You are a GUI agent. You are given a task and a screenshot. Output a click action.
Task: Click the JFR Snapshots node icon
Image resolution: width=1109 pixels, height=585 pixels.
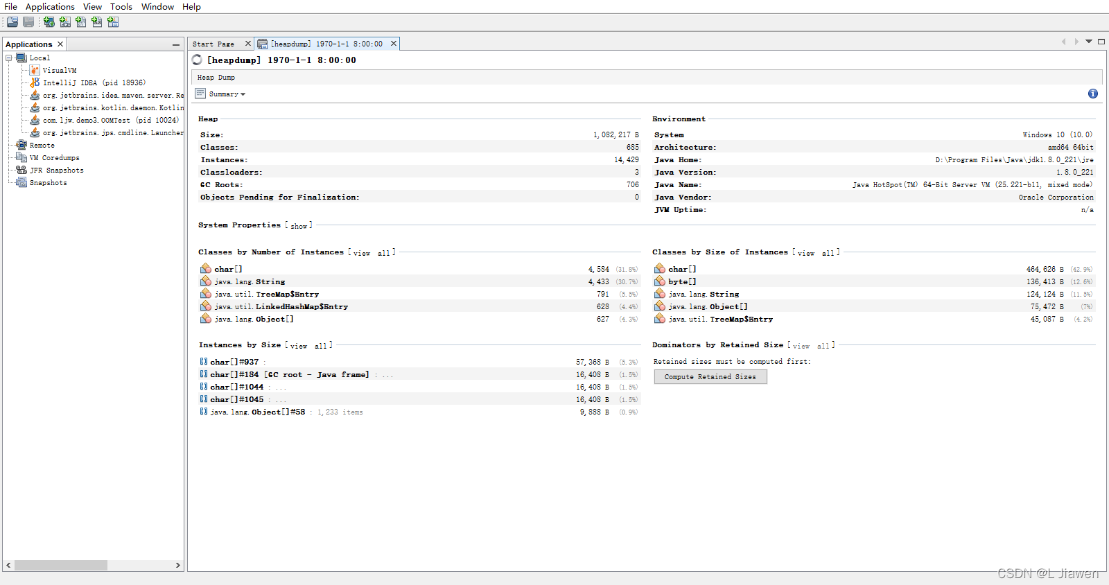(x=21, y=171)
